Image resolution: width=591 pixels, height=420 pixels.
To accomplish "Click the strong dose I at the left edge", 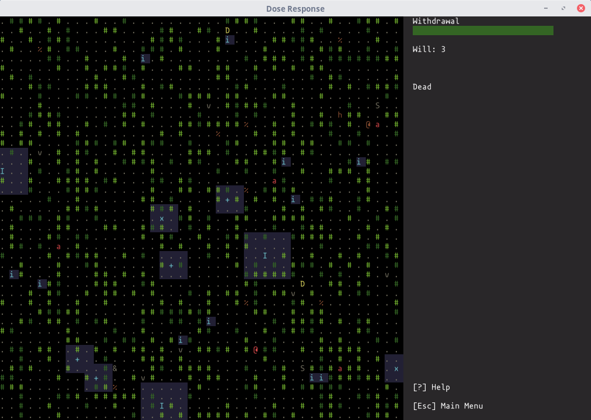I will (2, 171).
